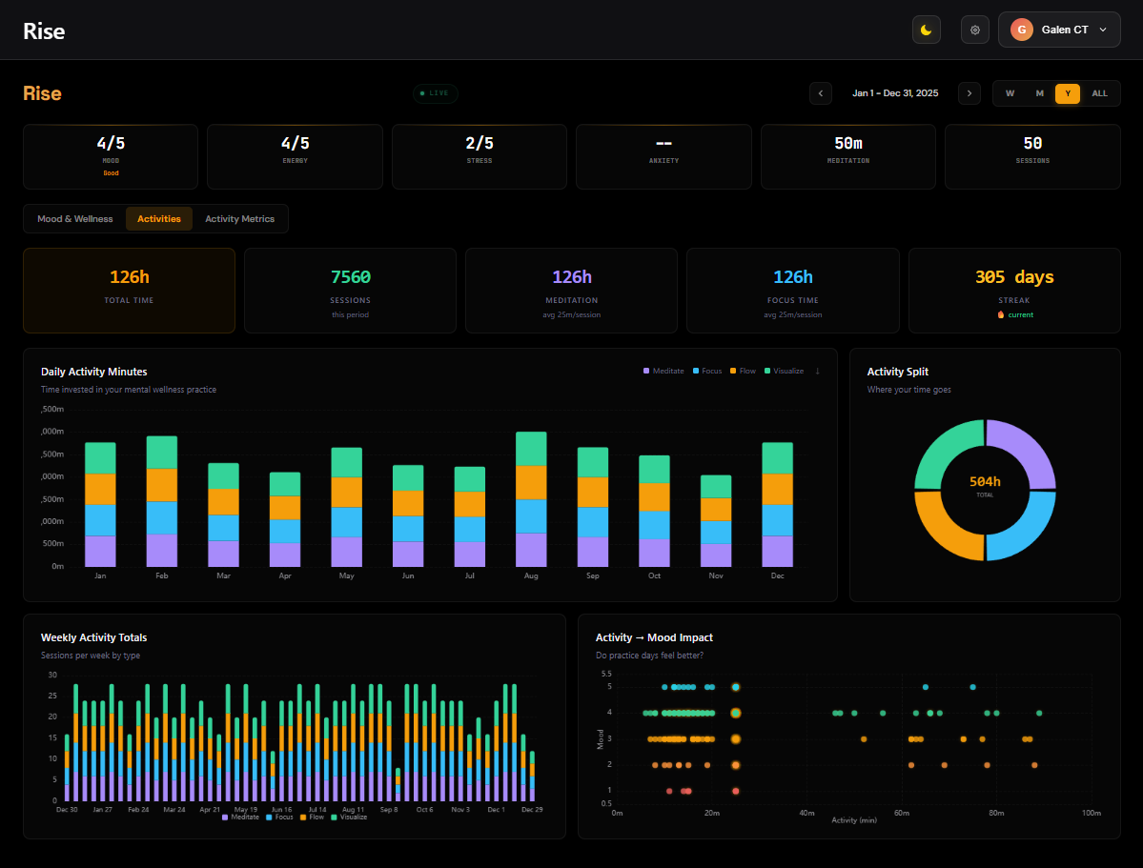Select the ALL time range toggle
This screenshot has height=868, width=1143.
1099,93
